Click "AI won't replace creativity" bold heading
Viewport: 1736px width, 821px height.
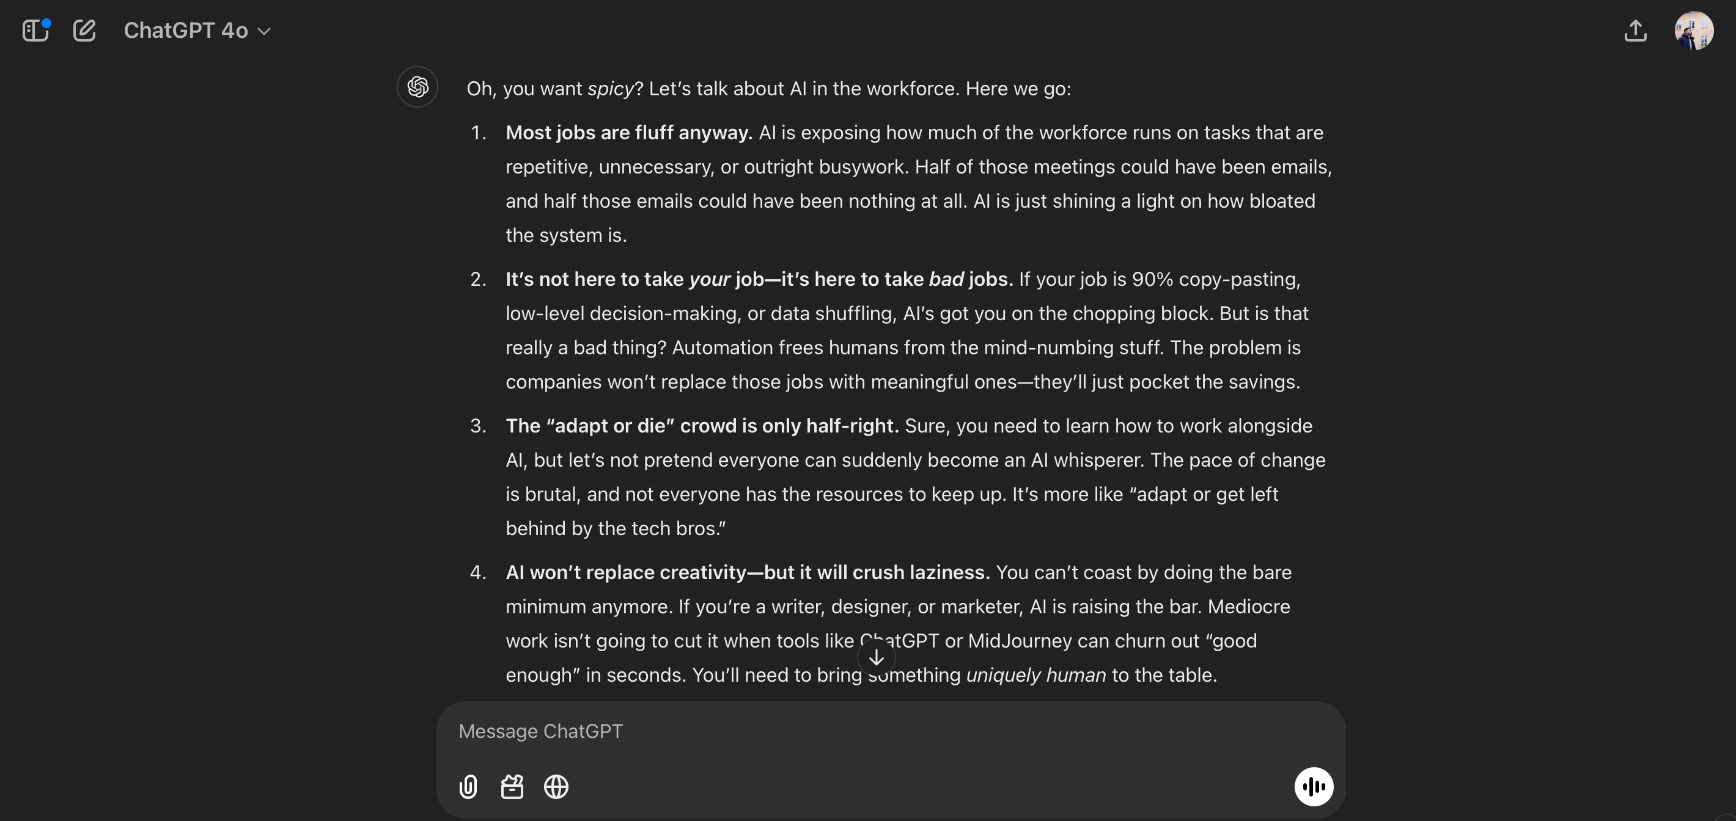(x=748, y=572)
